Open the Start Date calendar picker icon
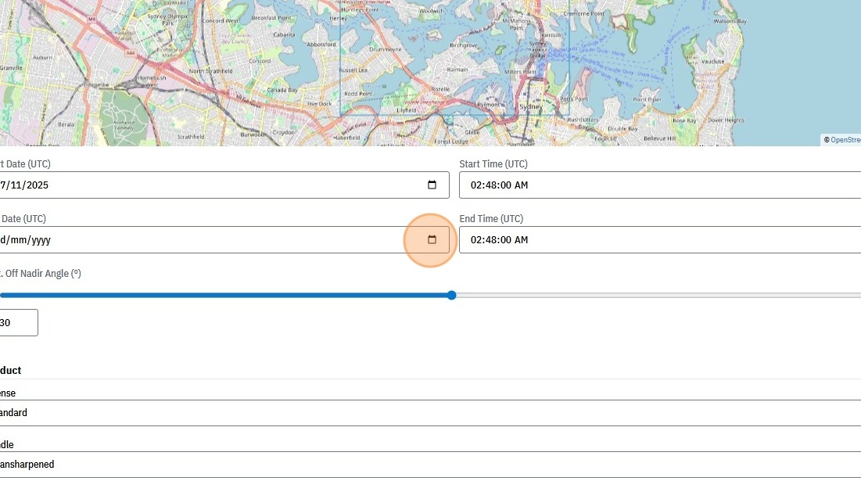861x481 pixels. click(432, 185)
